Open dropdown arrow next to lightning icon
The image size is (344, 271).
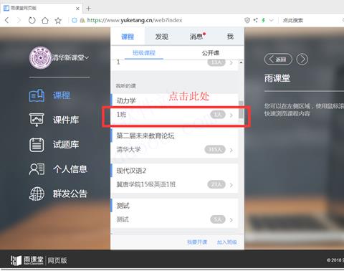click(271, 21)
